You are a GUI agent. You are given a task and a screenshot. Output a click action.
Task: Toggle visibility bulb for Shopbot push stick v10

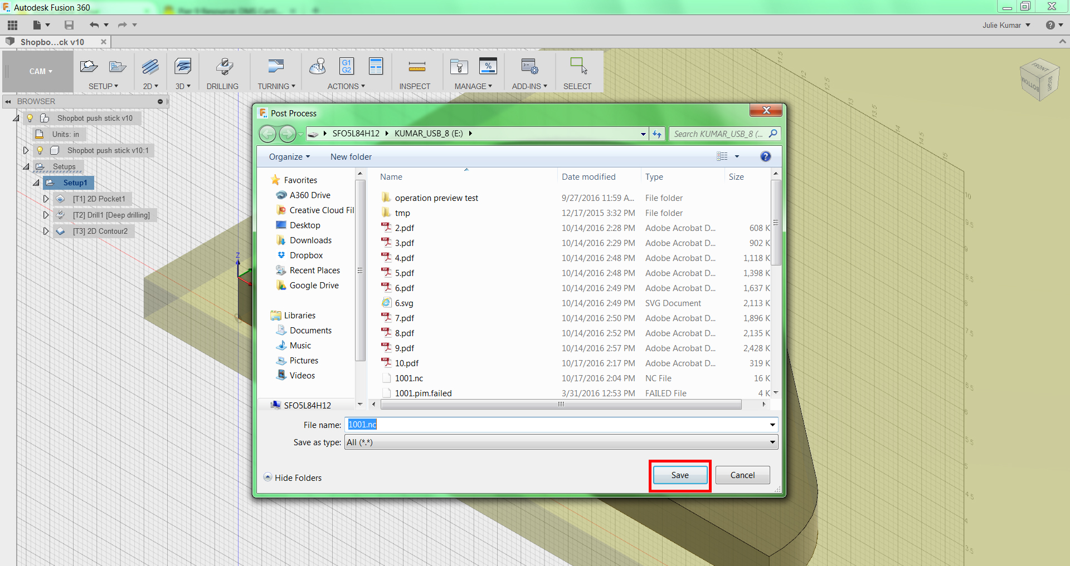(x=30, y=118)
